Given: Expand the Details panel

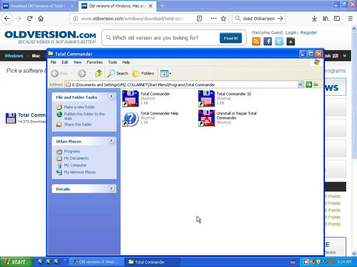Looking at the screenshot, I should click(111, 188).
